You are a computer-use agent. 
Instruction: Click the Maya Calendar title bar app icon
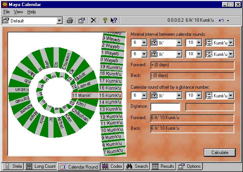(5, 4)
